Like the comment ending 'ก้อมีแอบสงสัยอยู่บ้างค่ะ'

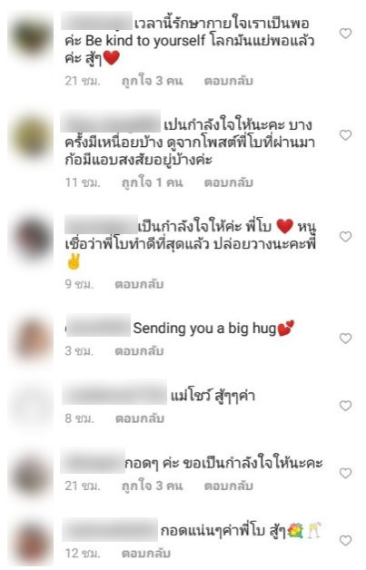345,135
